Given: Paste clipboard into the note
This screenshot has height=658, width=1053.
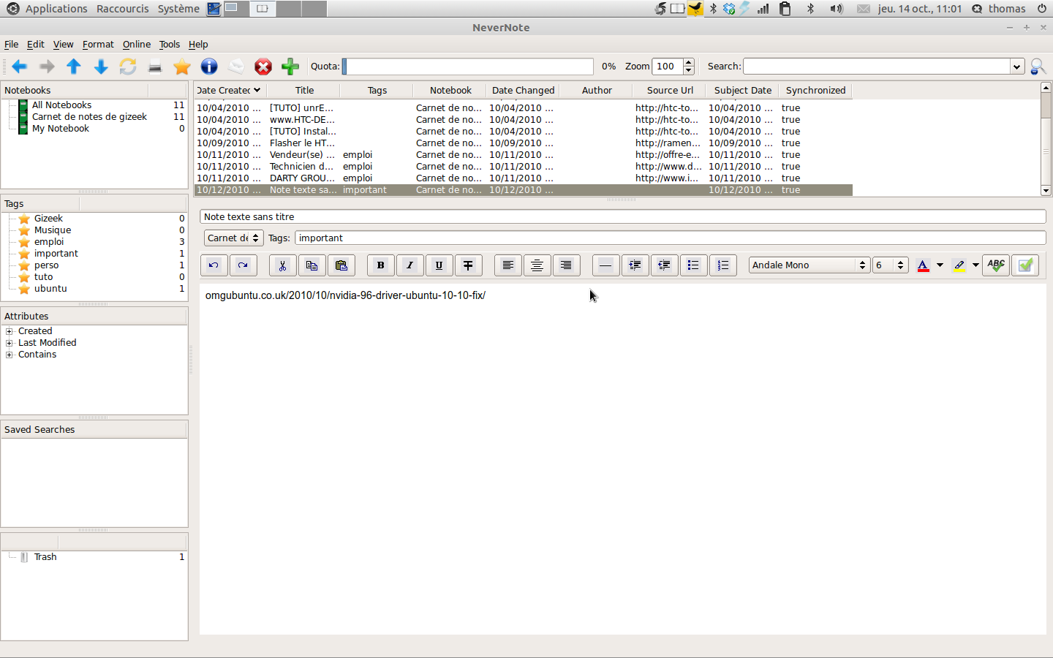Looking at the screenshot, I should pos(341,265).
